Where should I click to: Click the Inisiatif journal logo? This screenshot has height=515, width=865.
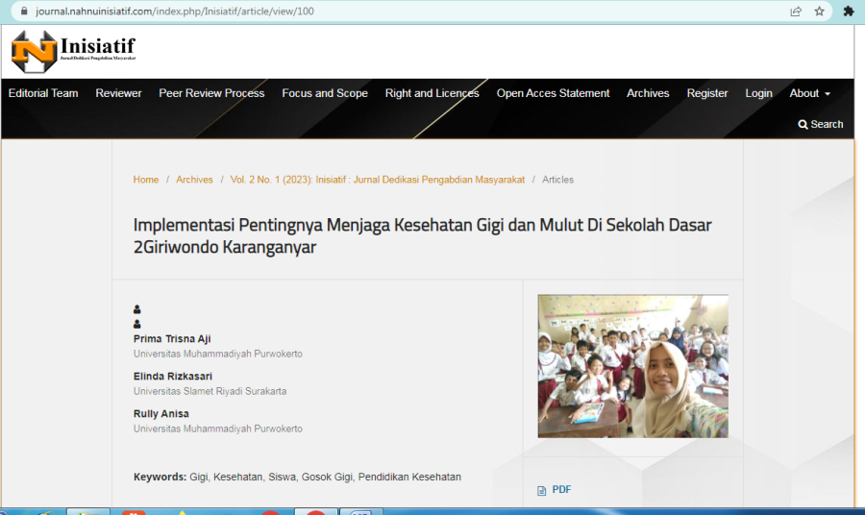point(73,52)
